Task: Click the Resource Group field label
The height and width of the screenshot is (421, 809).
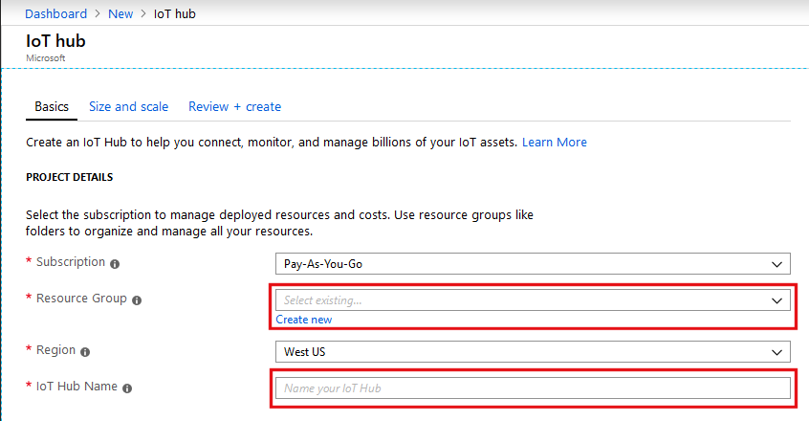Action: pyautogui.click(x=81, y=299)
